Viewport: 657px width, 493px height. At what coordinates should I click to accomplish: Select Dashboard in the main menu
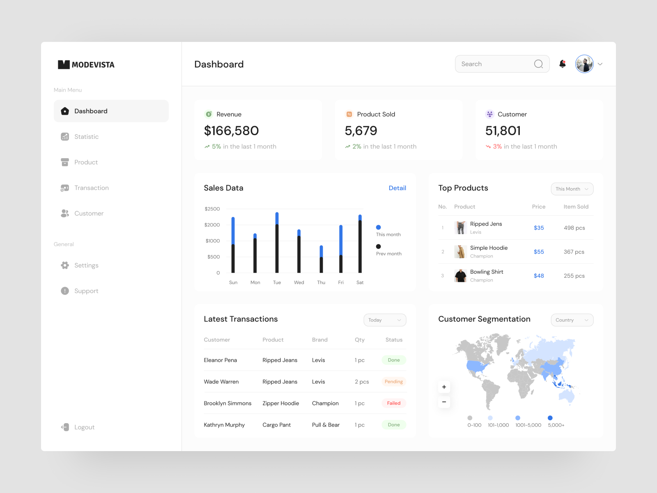point(90,111)
